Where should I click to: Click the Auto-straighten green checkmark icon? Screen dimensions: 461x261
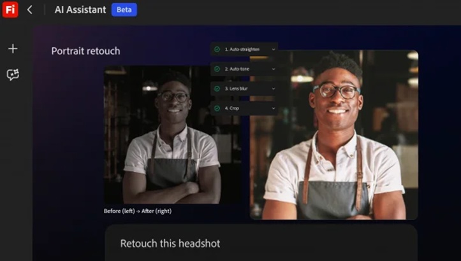[x=217, y=49]
